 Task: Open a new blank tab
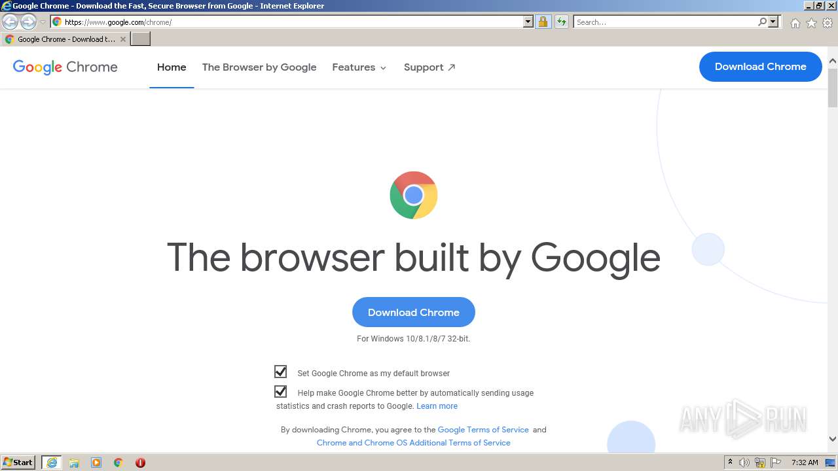click(x=141, y=39)
